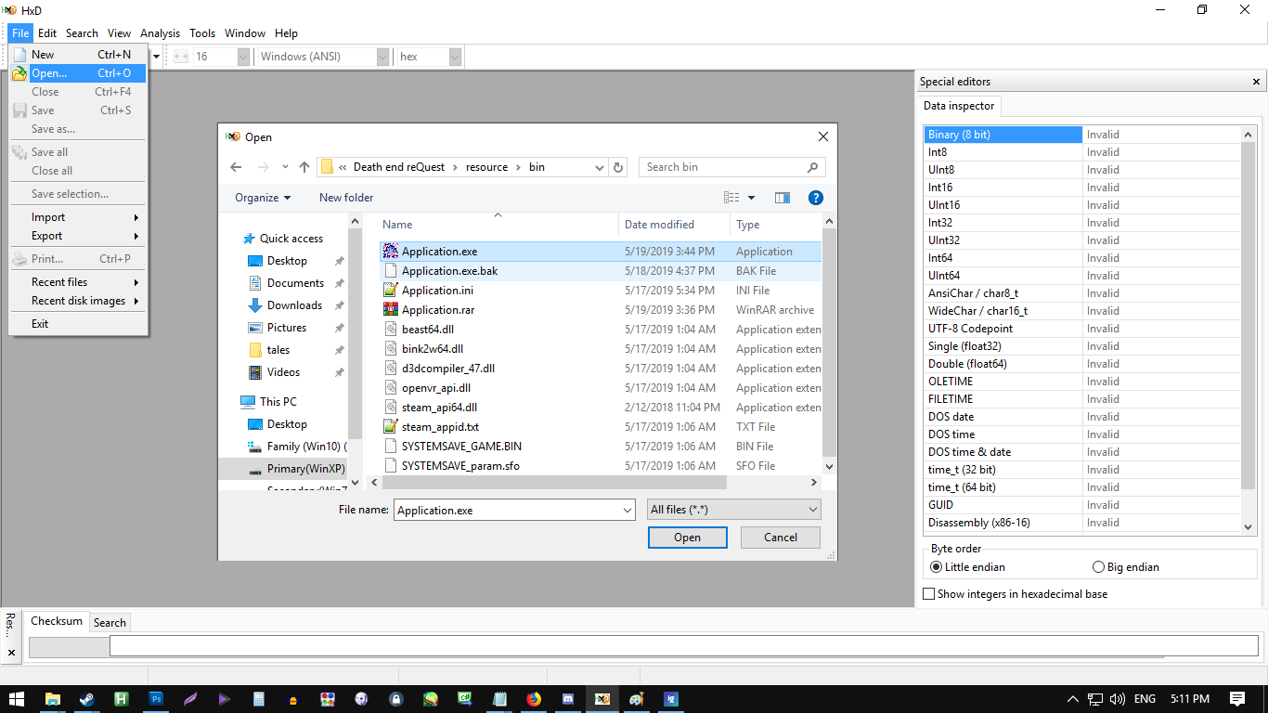Click the resource path segment
1268x713 pixels.
coord(487,167)
